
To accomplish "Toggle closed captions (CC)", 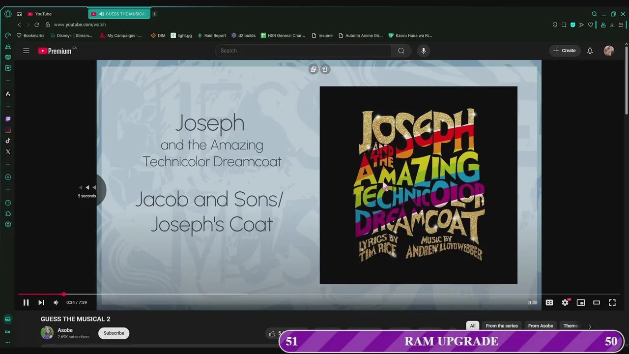I will tap(549, 302).
